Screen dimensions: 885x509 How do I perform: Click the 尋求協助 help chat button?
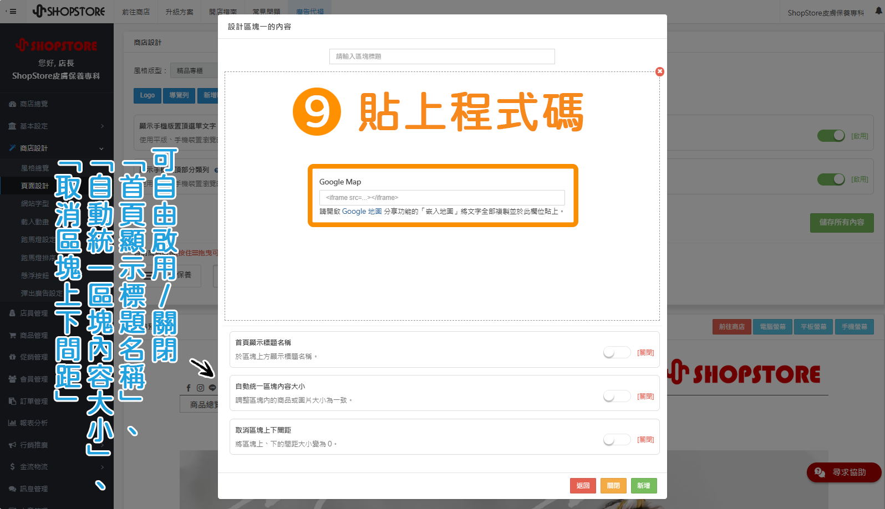pyautogui.click(x=844, y=472)
